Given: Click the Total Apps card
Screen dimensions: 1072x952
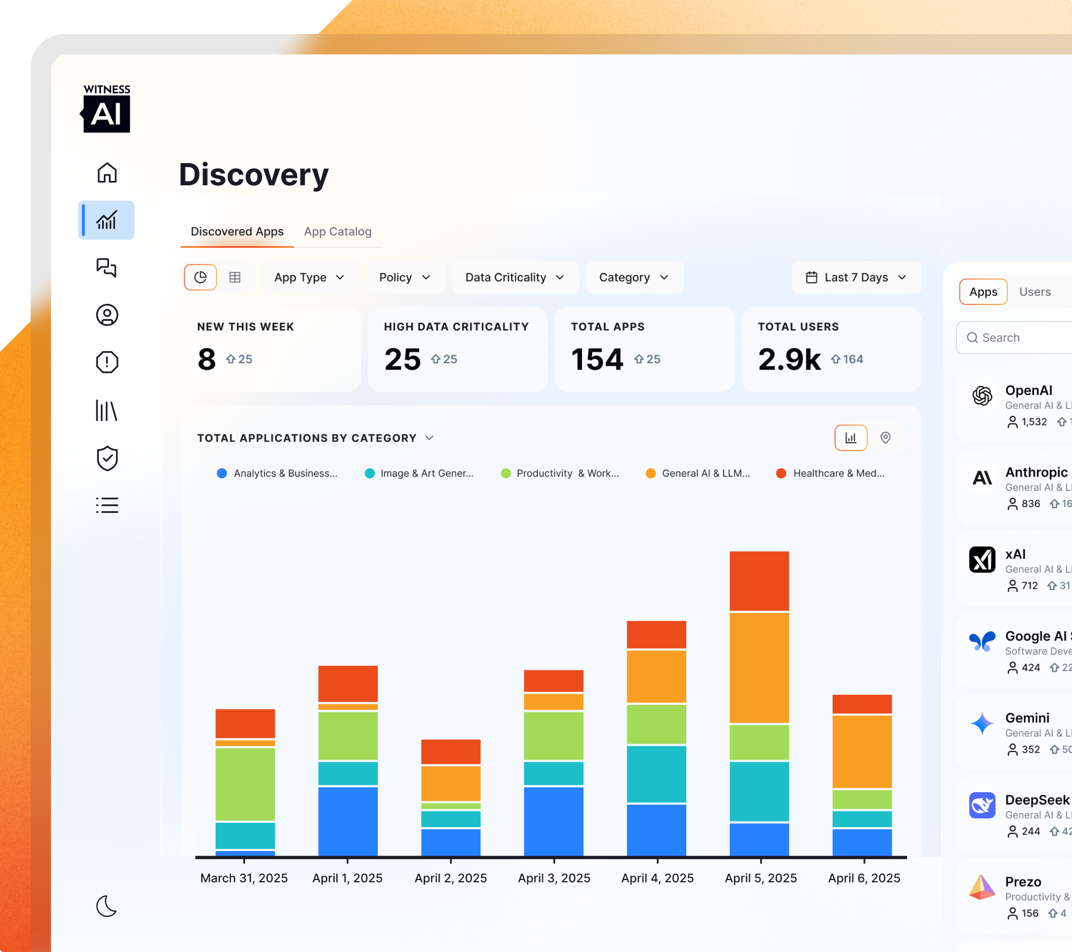Looking at the screenshot, I should 644,349.
